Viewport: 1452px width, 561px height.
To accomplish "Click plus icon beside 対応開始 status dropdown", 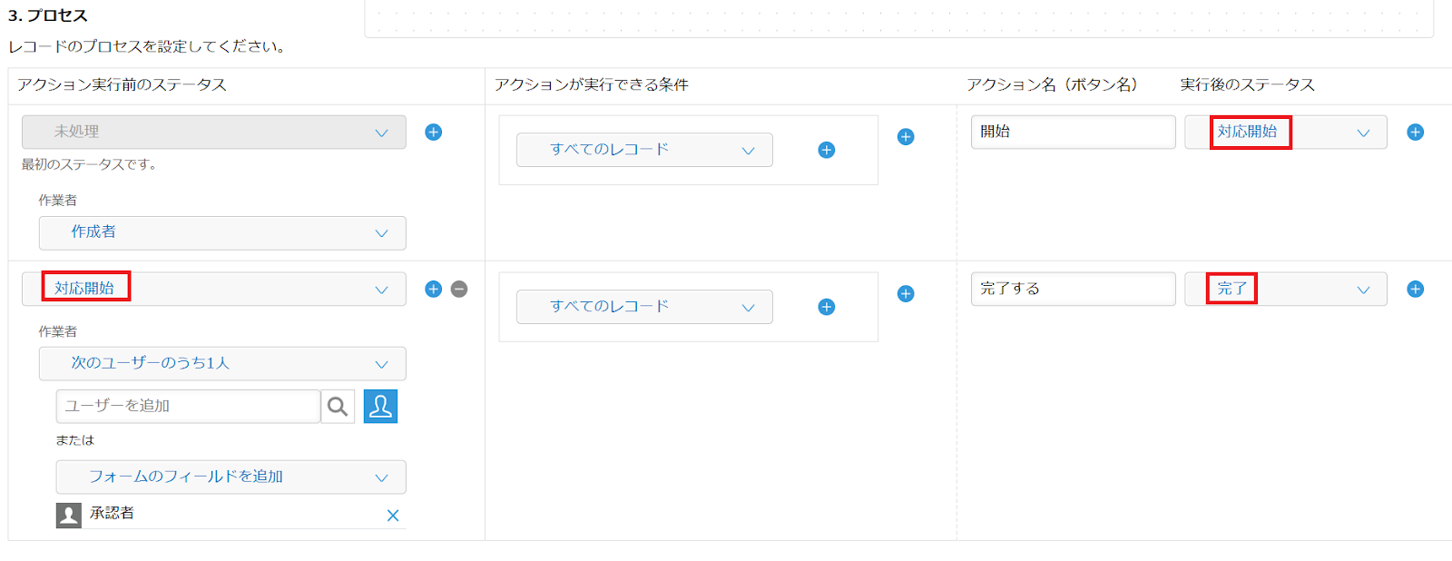I will point(434,290).
